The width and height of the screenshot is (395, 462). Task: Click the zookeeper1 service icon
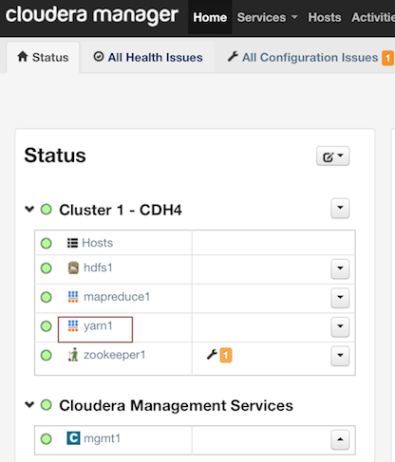coord(73,355)
